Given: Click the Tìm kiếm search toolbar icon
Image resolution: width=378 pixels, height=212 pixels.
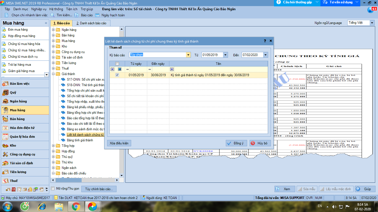Looking at the screenshot, I should 53,15.
